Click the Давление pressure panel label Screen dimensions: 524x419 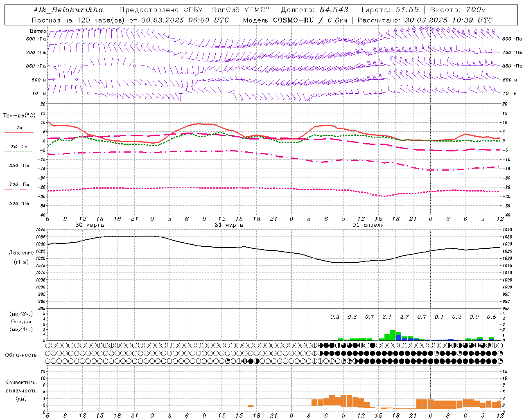(21, 253)
